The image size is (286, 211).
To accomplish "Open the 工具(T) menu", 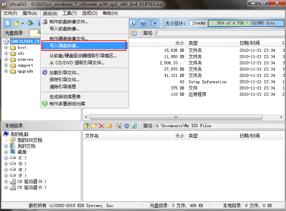I will coord(69,13).
